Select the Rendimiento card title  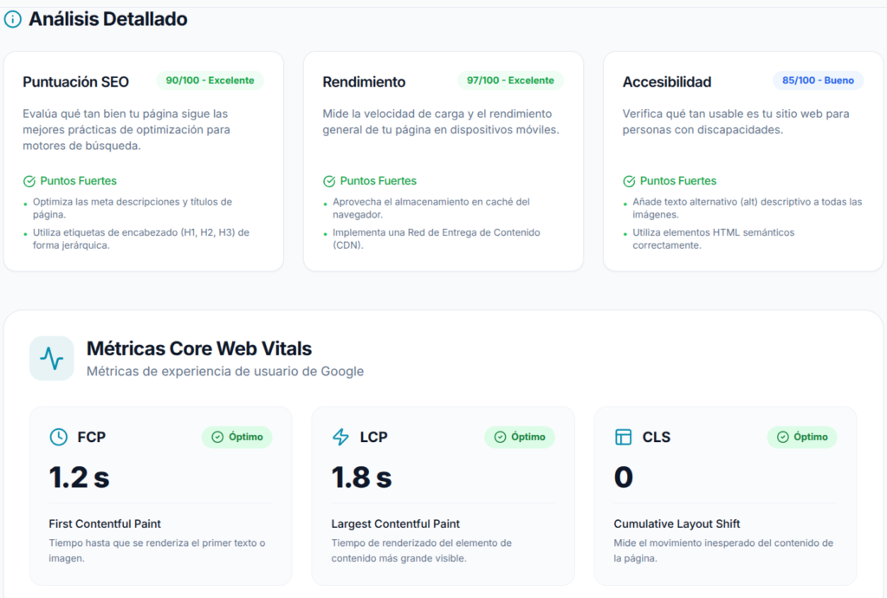click(364, 82)
